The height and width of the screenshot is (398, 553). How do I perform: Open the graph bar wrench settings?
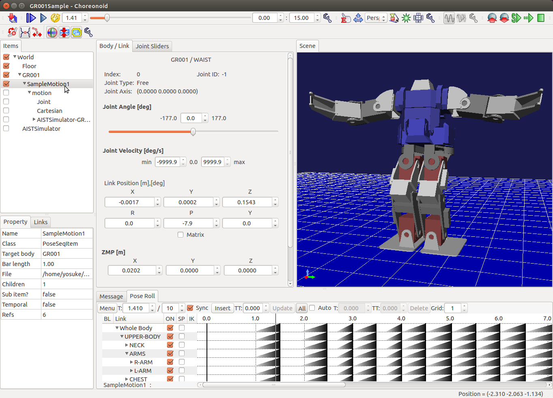[473, 18]
